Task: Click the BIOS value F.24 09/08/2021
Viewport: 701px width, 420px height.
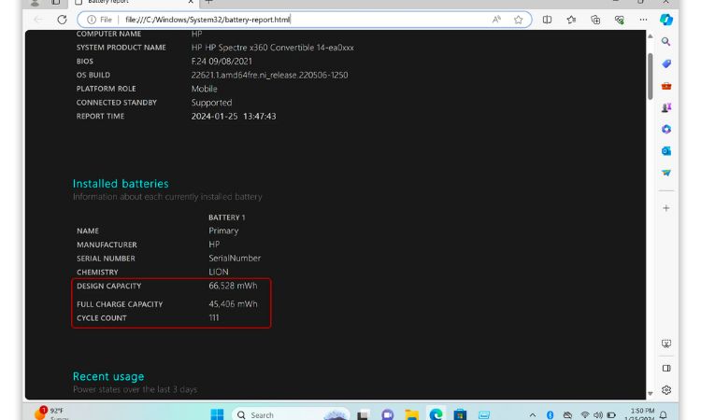Action: click(x=222, y=62)
